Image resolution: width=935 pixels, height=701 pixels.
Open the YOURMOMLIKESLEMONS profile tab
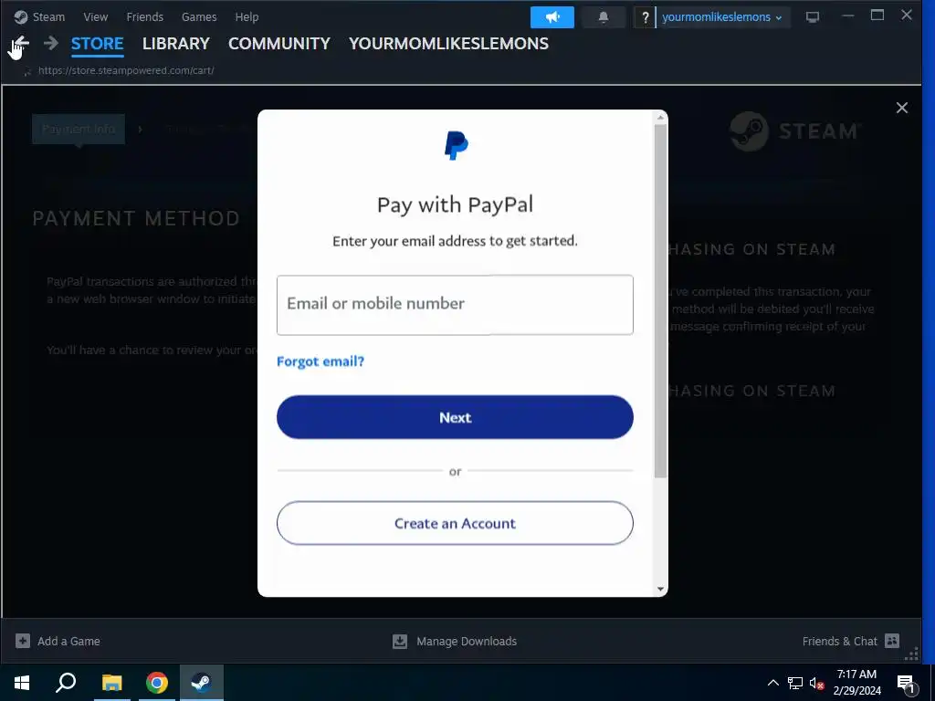448,44
